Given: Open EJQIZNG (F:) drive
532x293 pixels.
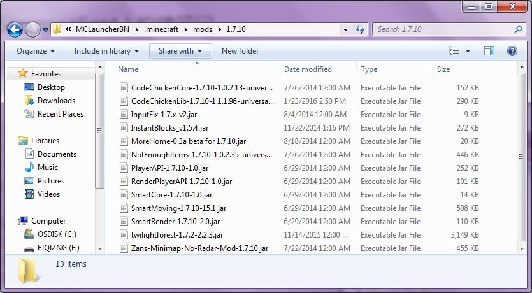Looking at the screenshot, I should coord(59,248).
